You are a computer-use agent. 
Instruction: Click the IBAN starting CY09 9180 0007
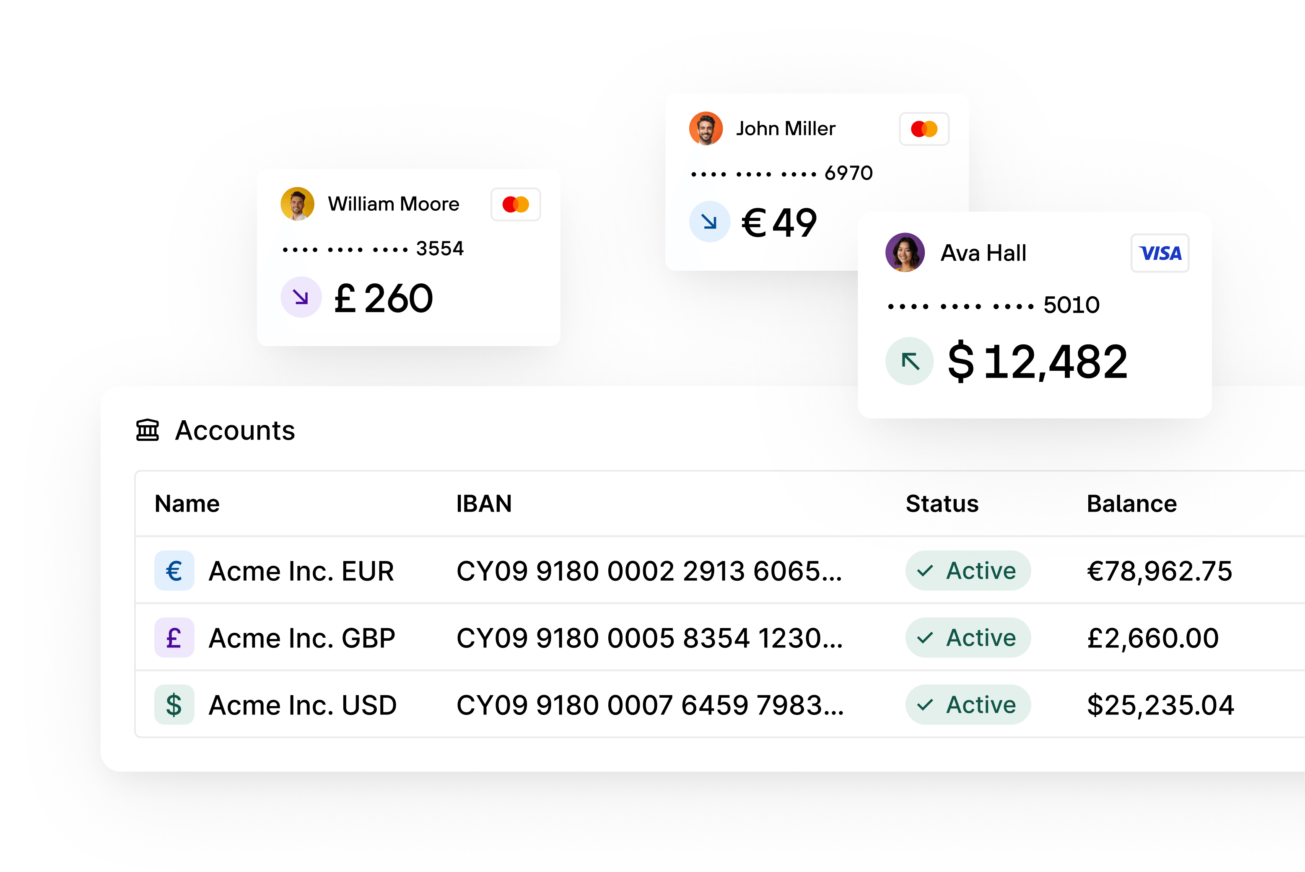[650, 705]
